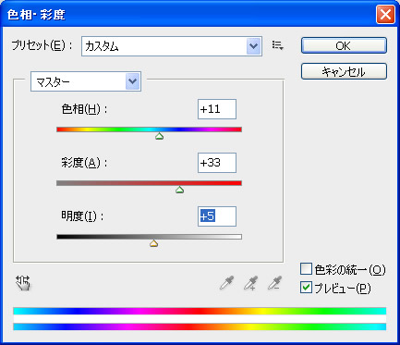
Task: Activate the on-image adjustment hand tool
Action: (23, 283)
